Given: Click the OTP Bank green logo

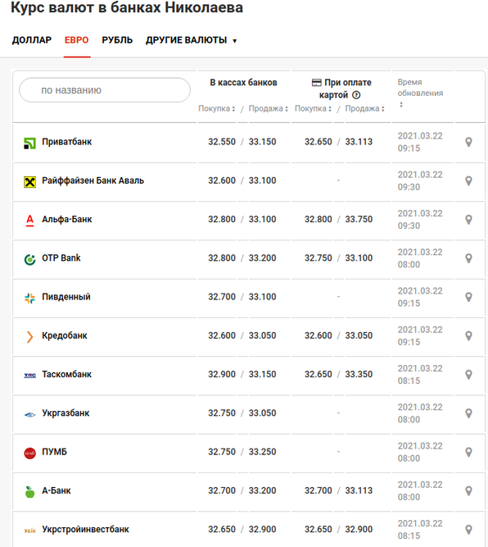Looking at the screenshot, I should [x=29, y=259].
